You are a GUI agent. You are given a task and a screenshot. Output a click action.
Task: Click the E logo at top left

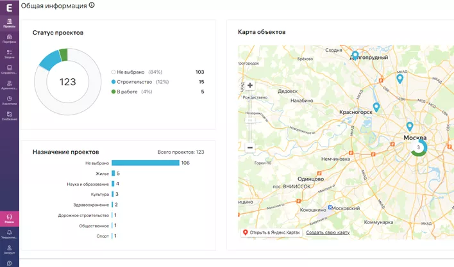coord(9,7)
